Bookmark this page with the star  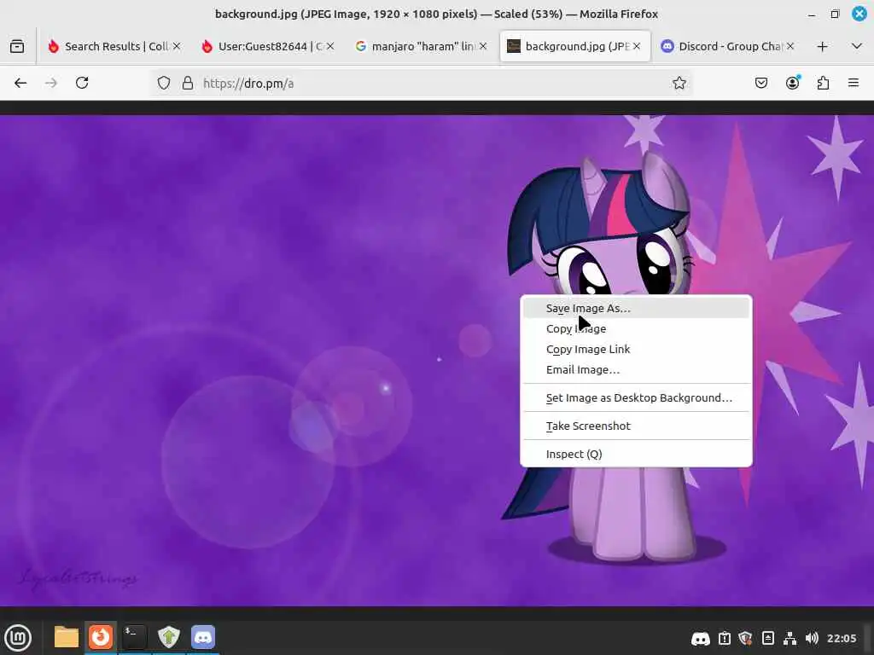click(679, 83)
